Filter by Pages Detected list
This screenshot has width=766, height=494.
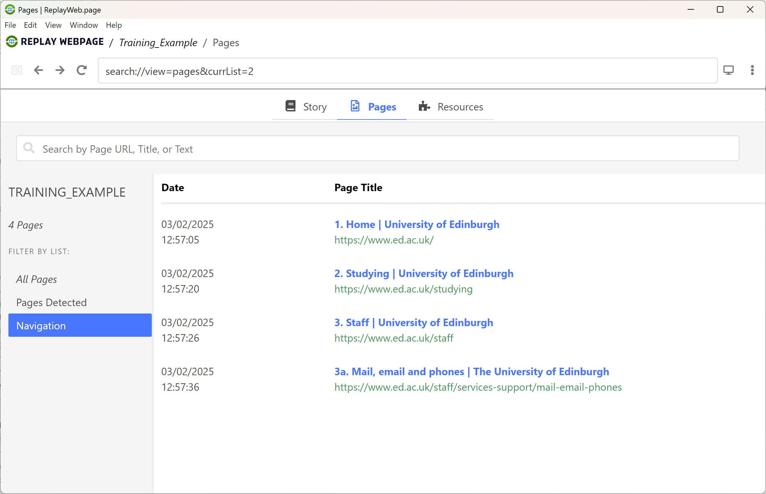click(80, 302)
